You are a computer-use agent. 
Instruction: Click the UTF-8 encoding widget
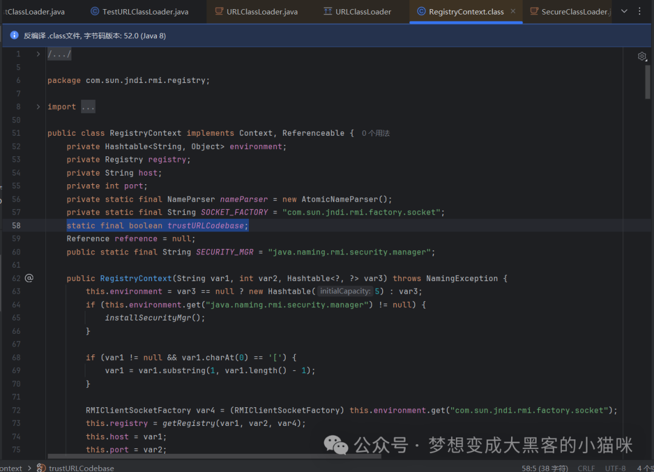[615, 468]
